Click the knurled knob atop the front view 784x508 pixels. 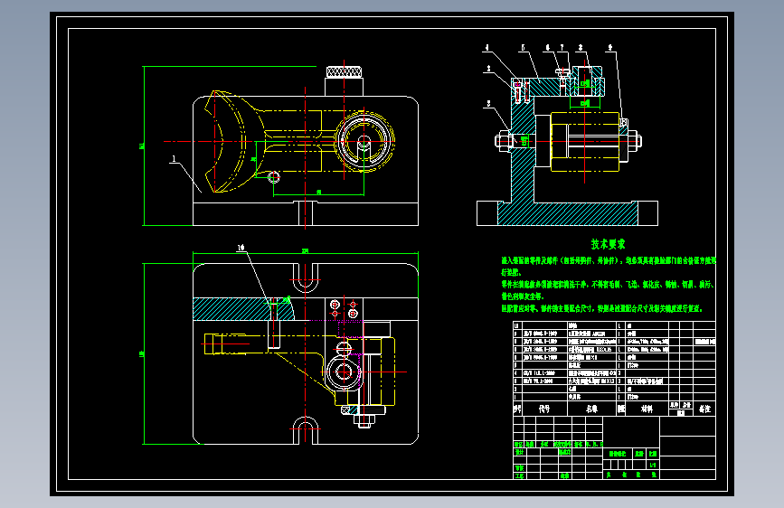pos(344,72)
